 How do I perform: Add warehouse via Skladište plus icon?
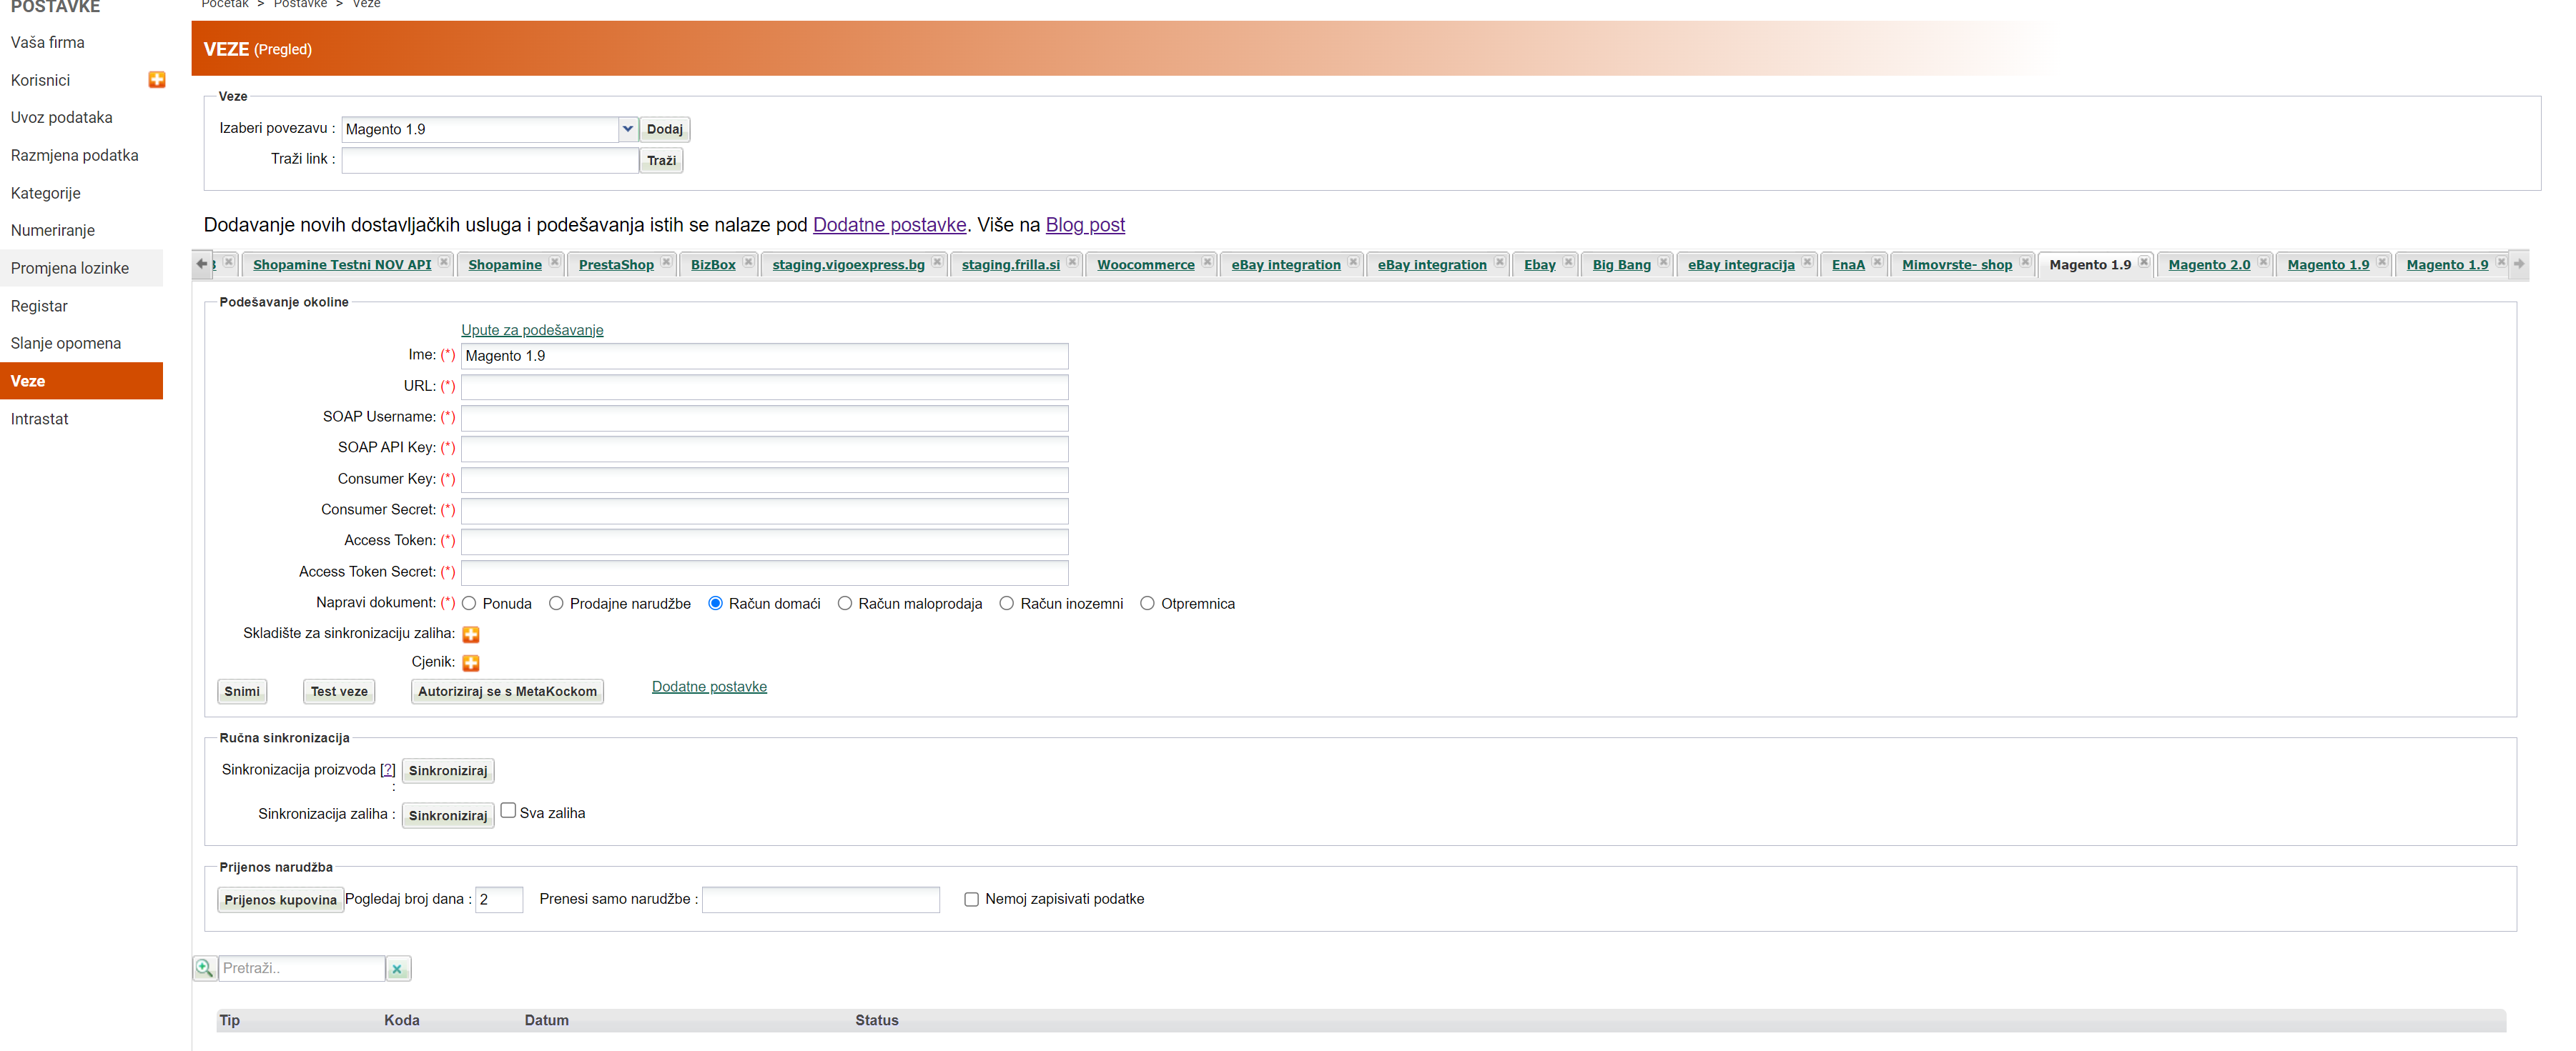point(471,634)
